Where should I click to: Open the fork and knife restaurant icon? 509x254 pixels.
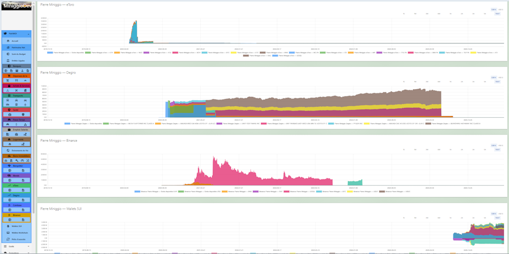click(x=16, y=80)
